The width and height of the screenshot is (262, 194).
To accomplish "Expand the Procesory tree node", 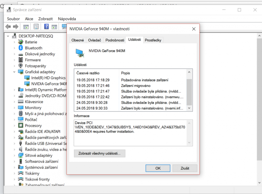I will coord(14,125).
